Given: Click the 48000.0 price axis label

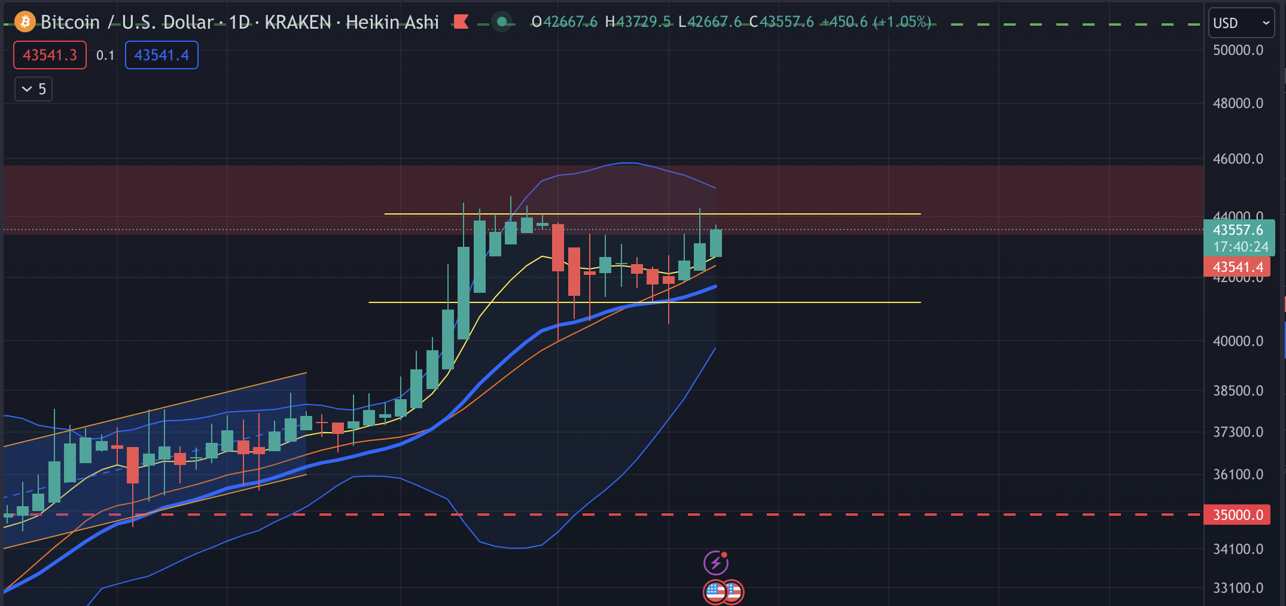Looking at the screenshot, I should tap(1238, 103).
